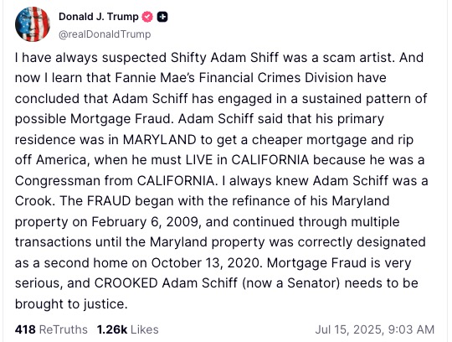
Task: Open Donald J. Trump's profile avatar
Action: 33,24
